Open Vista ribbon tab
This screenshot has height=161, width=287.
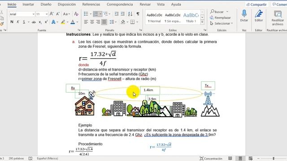pyautogui.click(x=161, y=4)
